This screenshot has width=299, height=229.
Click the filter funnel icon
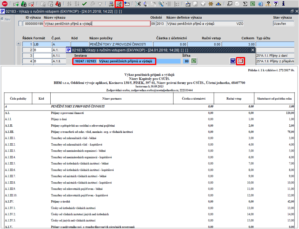pyautogui.click(x=100, y=4)
